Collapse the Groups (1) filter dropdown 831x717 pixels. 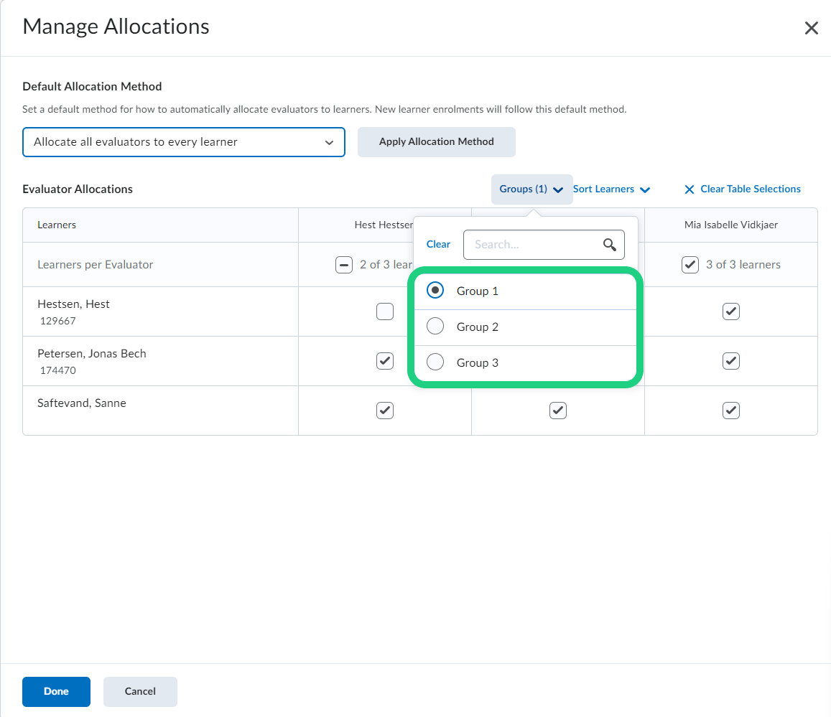coord(531,189)
